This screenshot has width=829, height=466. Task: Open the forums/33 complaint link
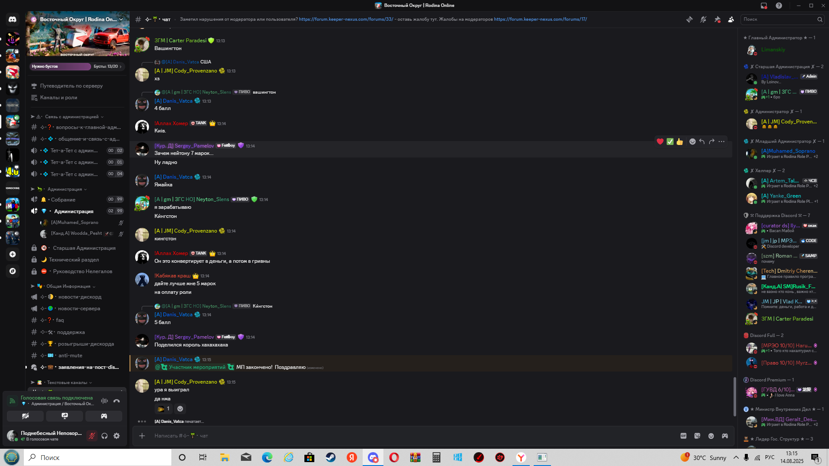point(346,19)
